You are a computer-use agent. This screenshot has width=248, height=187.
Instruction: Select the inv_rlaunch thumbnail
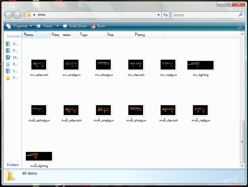136,65
